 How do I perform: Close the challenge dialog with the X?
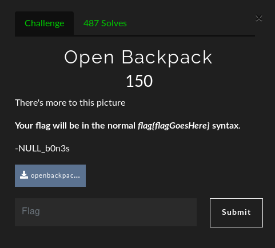(x=259, y=18)
